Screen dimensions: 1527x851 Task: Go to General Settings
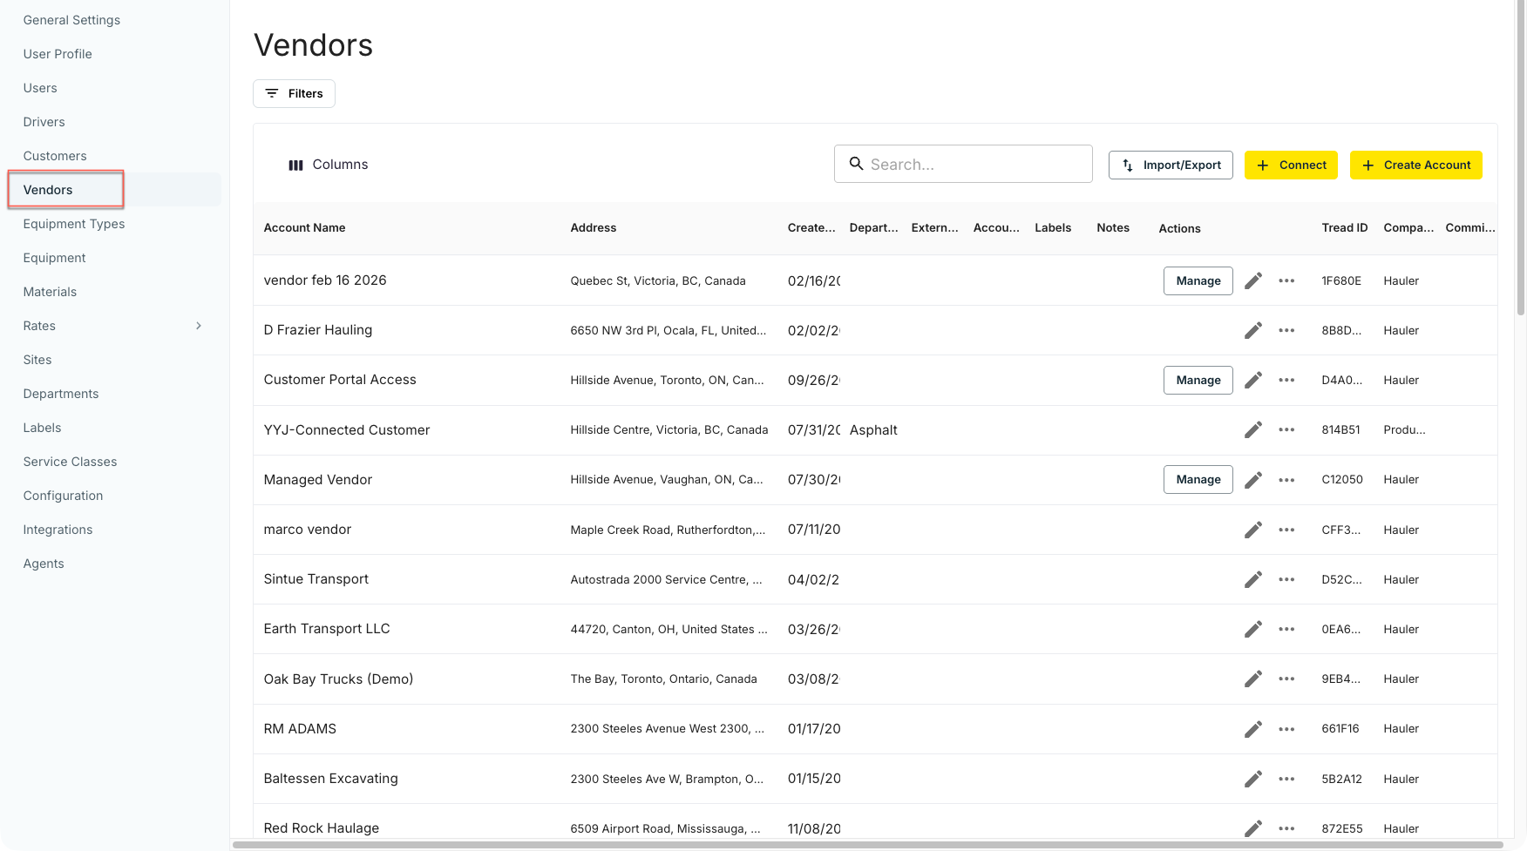71,20
